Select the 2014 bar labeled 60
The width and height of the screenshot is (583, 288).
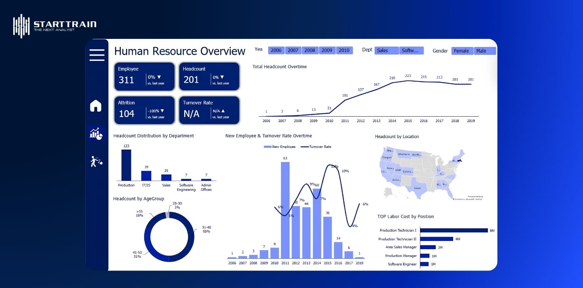(317, 223)
